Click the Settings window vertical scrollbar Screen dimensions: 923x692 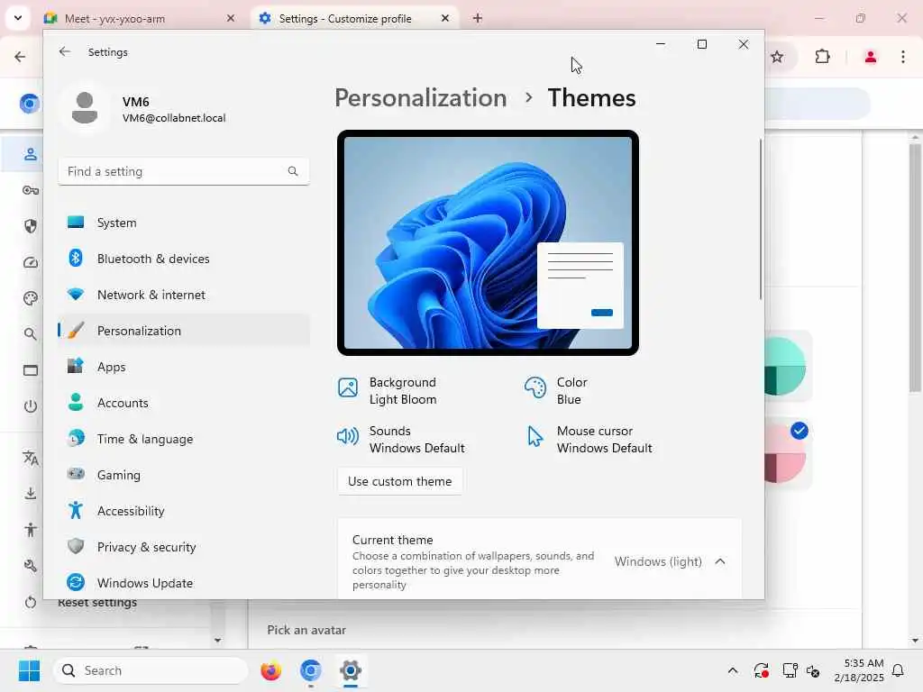pos(761,219)
